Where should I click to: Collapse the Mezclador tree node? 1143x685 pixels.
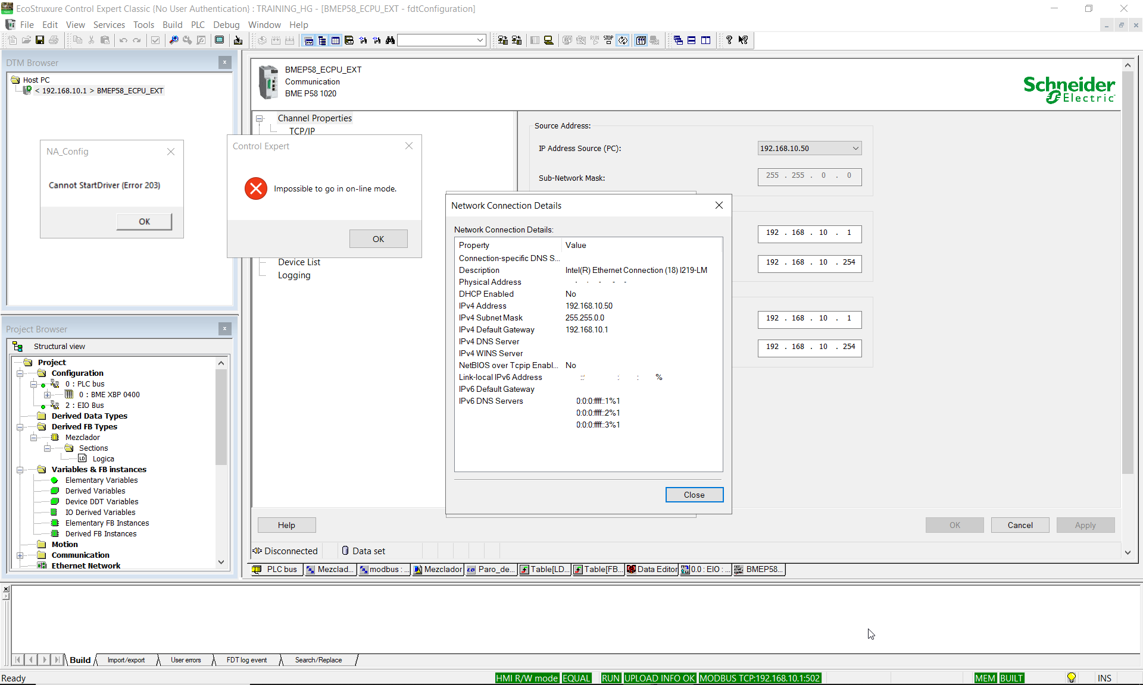pyautogui.click(x=33, y=438)
